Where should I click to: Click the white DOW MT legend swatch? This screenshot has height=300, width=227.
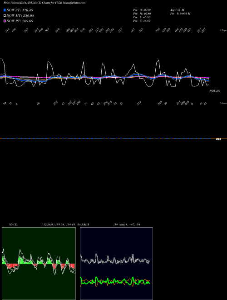pos(5,16)
